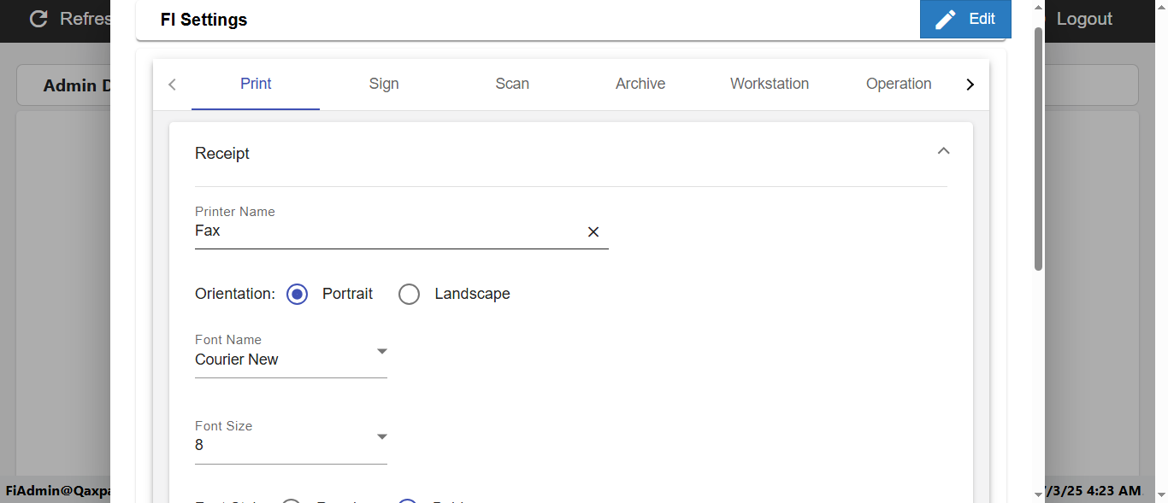
Task: Select the Landscape orientation radio button
Action: (x=410, y=294)
